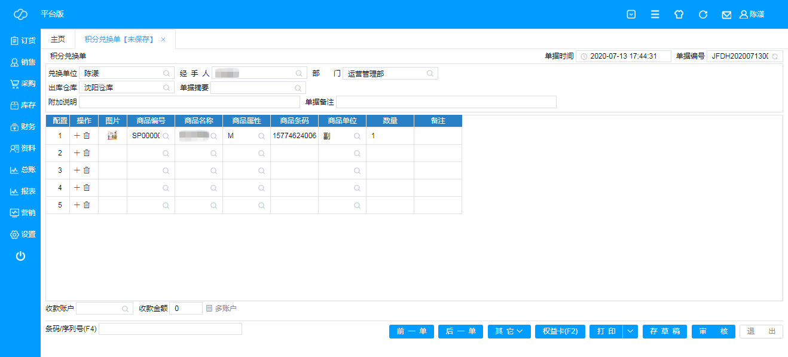
Task: Click the 前一单 button
Action: pos(411,331)
